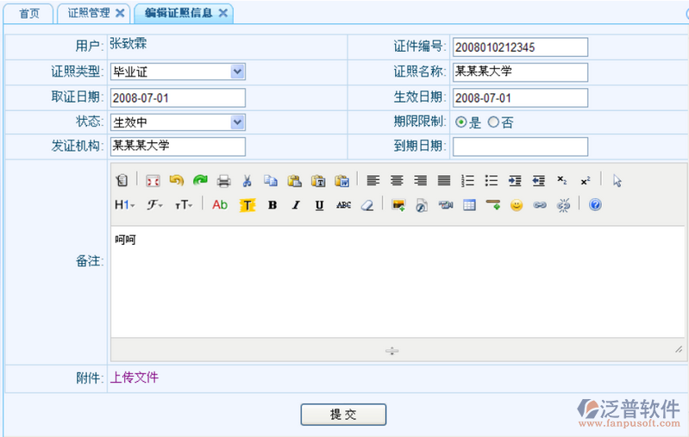Image resolution: width=689 pixels, height=437 pixels.
Task: Click the 上传文件 upload link
Action: [135, 378]
